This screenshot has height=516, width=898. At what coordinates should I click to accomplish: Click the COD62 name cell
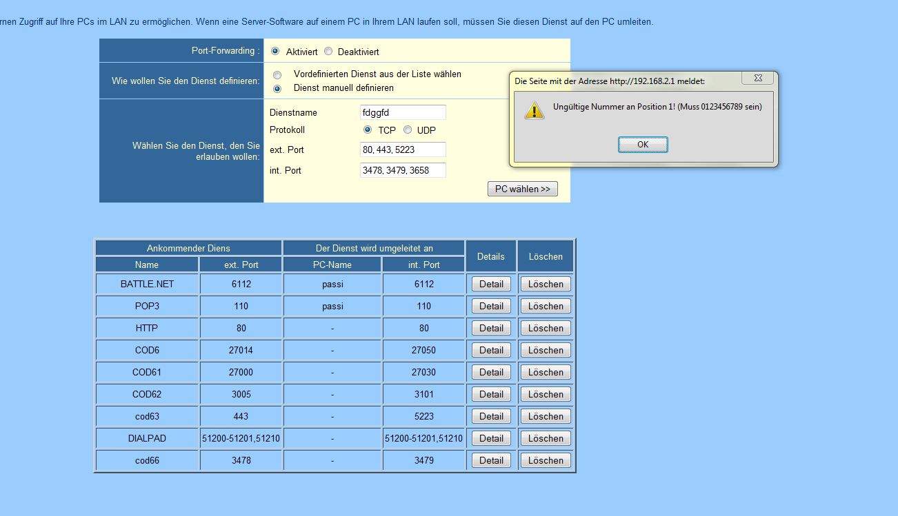click(147, 394)
